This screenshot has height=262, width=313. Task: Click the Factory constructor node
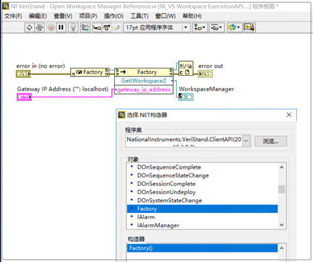click(90, 72)
